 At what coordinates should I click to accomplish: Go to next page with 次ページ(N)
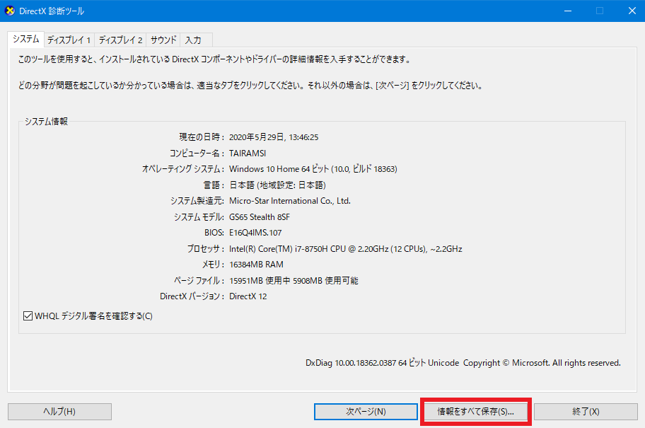366,412
